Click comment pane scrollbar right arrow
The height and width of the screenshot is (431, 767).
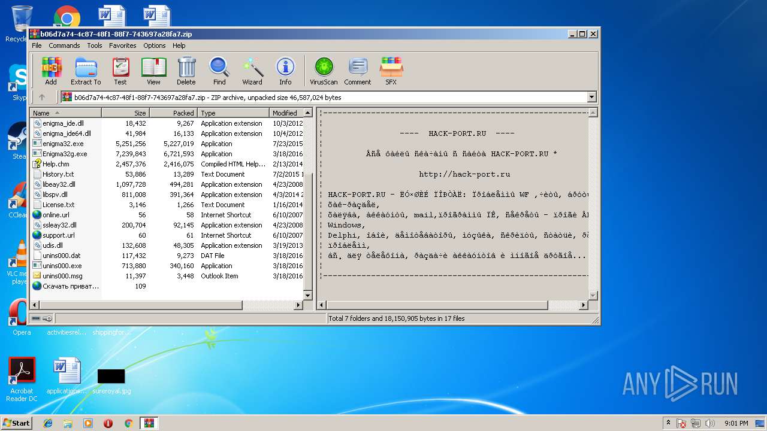click(584, 305)
